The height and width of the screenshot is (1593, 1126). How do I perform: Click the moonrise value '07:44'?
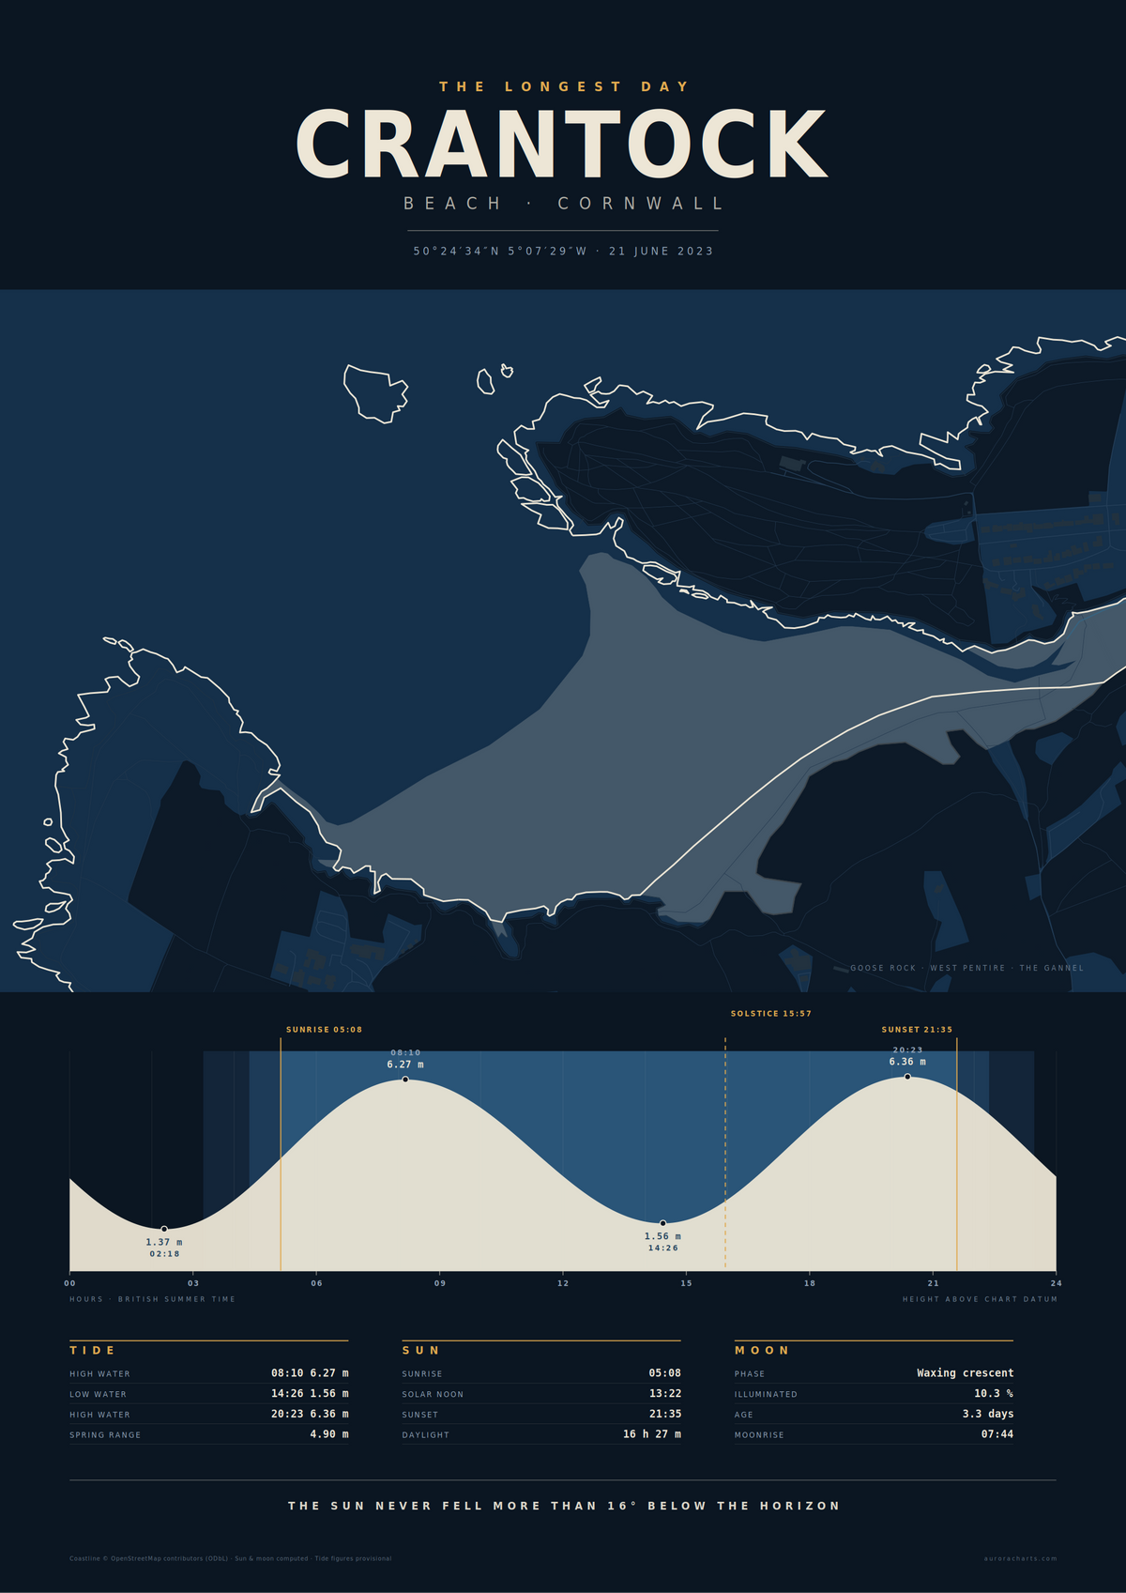coord(997,1434)
